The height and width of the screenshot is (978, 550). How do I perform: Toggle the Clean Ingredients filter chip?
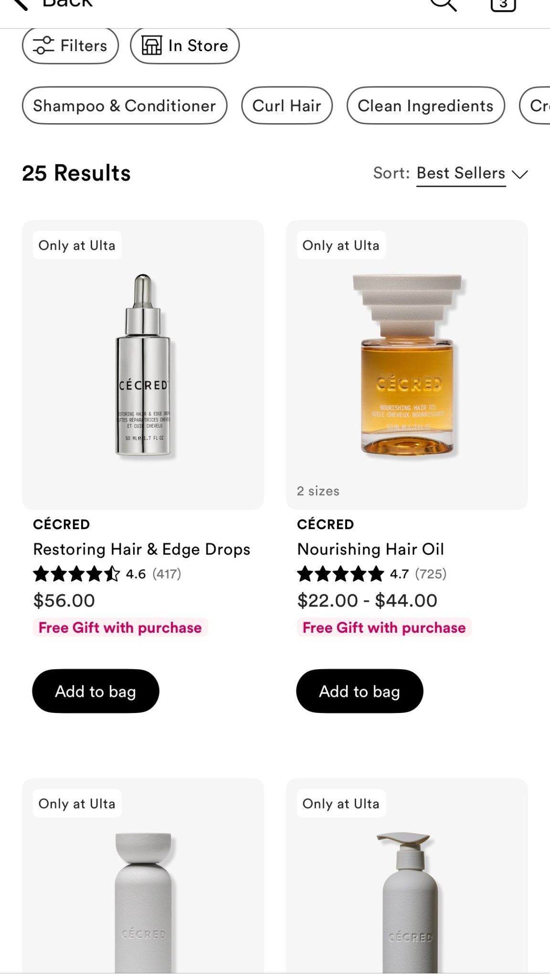pos(426,106)
